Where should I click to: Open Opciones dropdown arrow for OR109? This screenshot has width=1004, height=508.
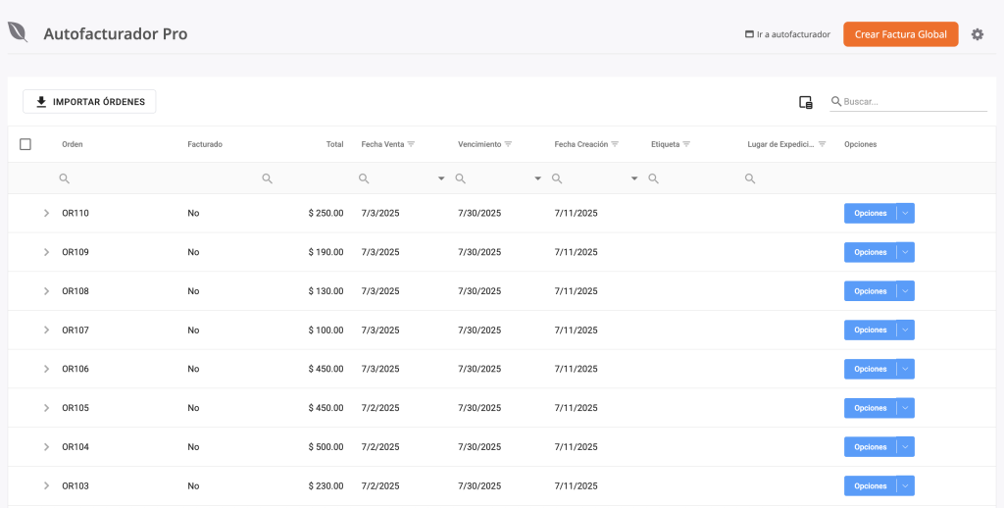pyautogui.click(x=905, y=252)
